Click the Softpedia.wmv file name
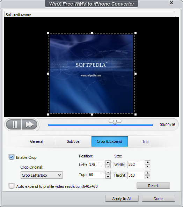This screenshot has height=207, width=183. (18, 15)
